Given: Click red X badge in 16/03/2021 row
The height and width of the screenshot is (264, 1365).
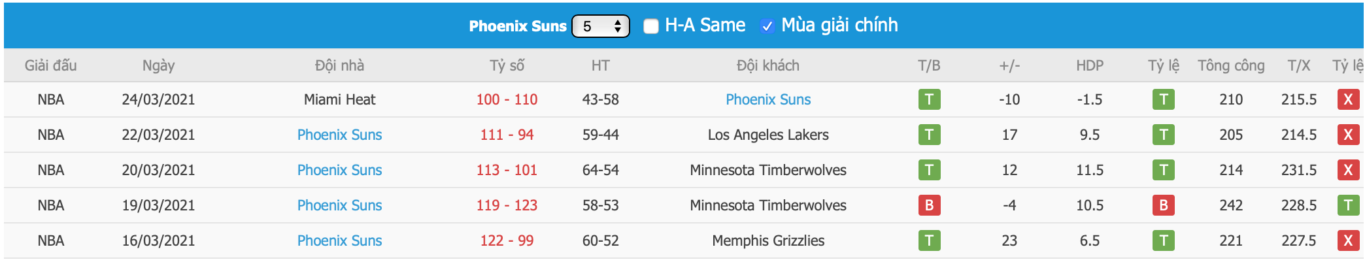Looking at the screenshot, I should click(1348, 240).
